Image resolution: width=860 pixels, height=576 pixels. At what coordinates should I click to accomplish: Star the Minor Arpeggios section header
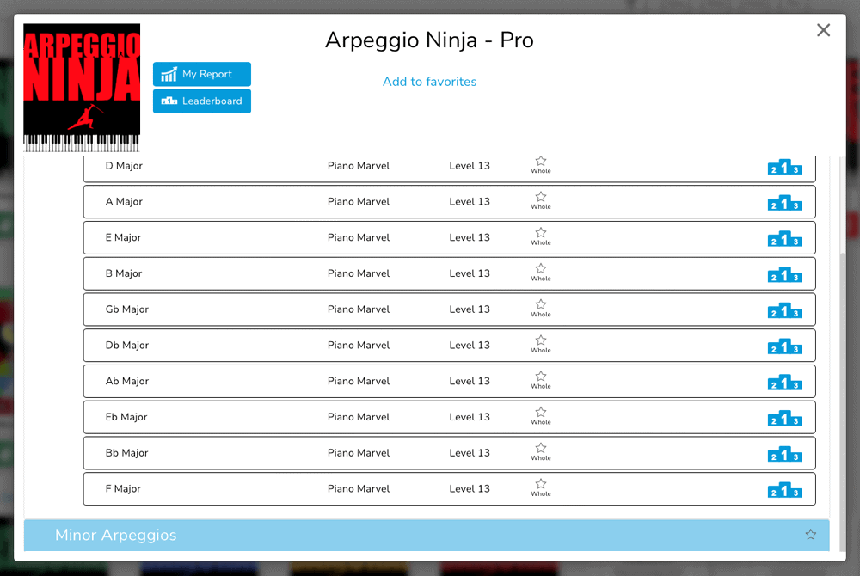point(809,534)
